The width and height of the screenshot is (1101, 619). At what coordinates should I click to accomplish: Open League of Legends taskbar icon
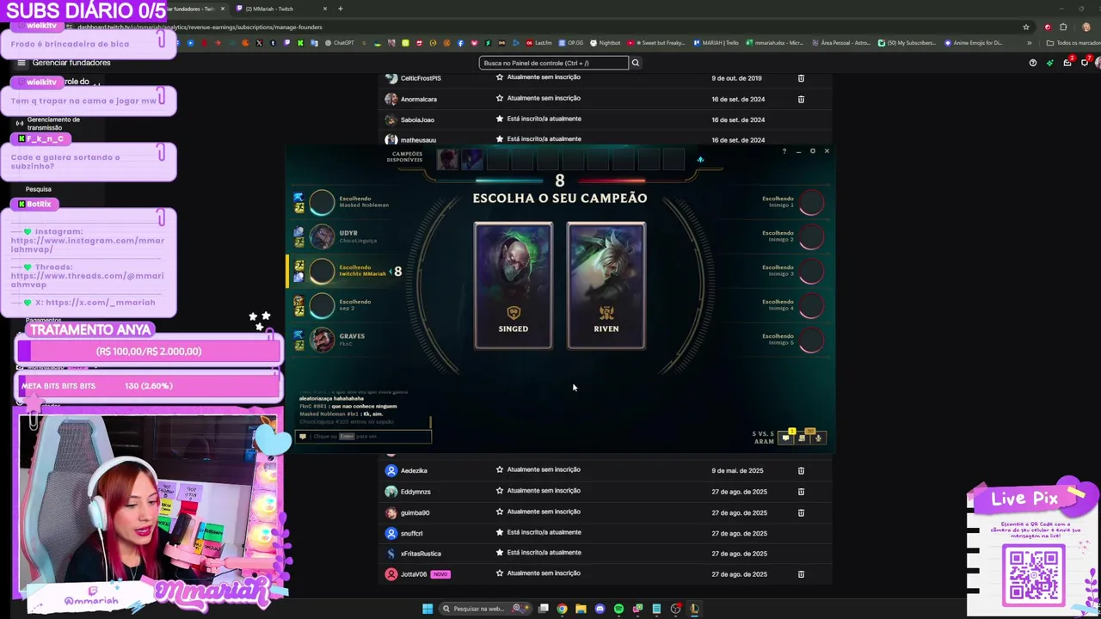[694, 609]
